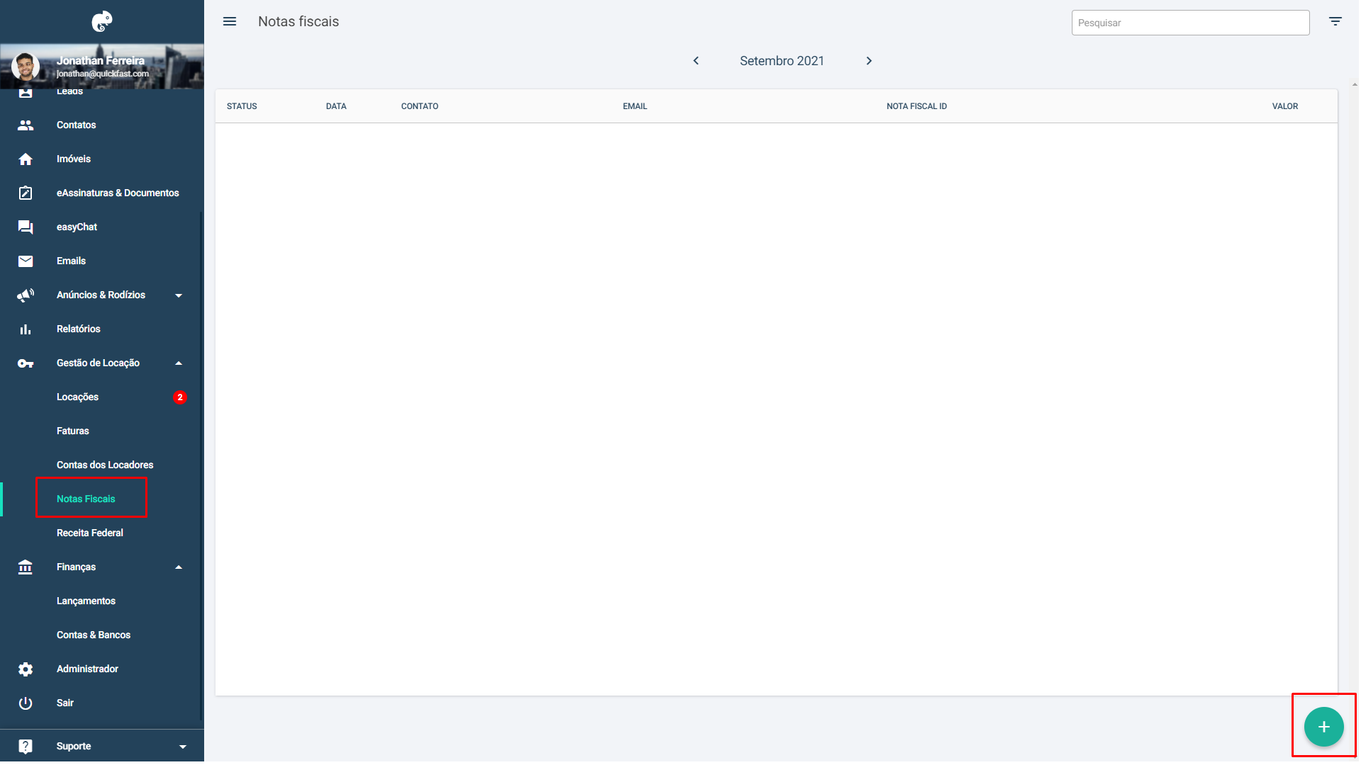This screenshot has height=765, width=1361.
Task: Click Sair to log out
Action: [65, 703]
